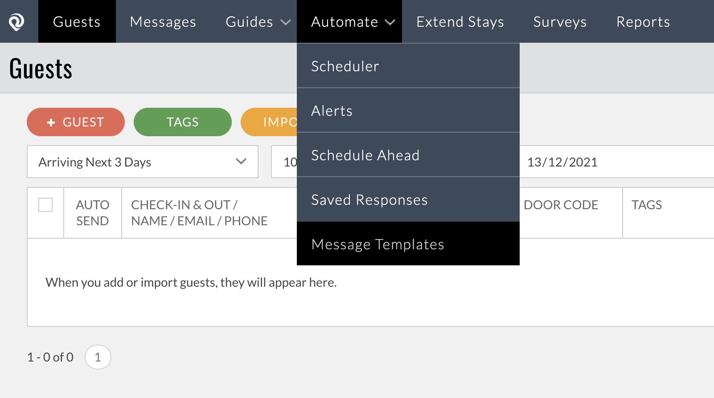The width and height of the screenshot is (714, 398).
Task: Go to page 1 in pagination
Action: (98, 357)
